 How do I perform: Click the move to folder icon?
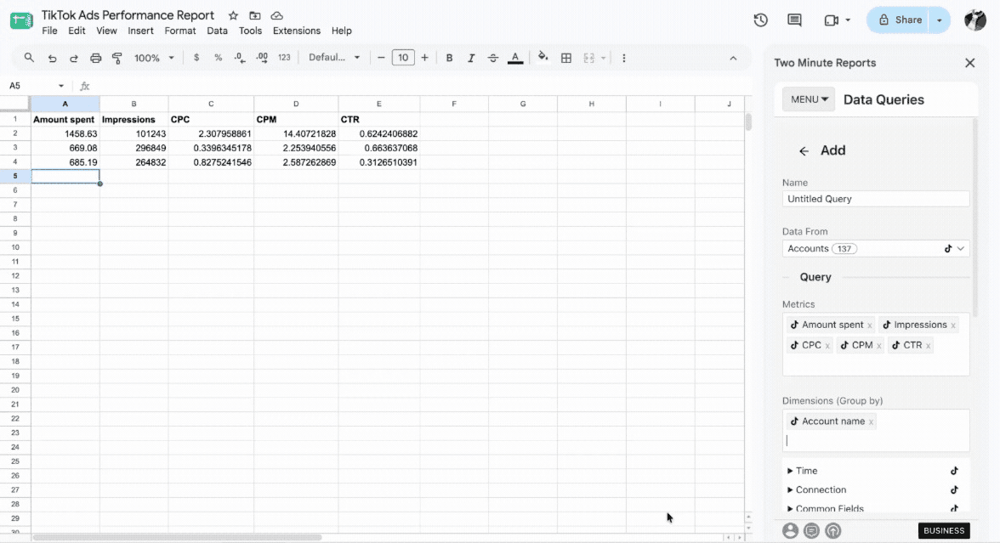point(255,15)
